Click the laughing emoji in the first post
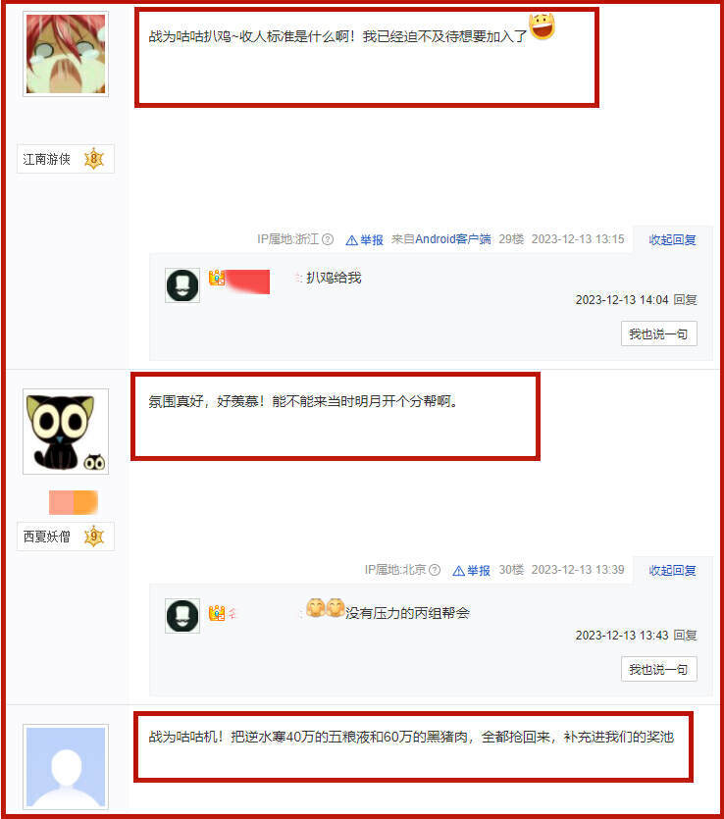 542,26
